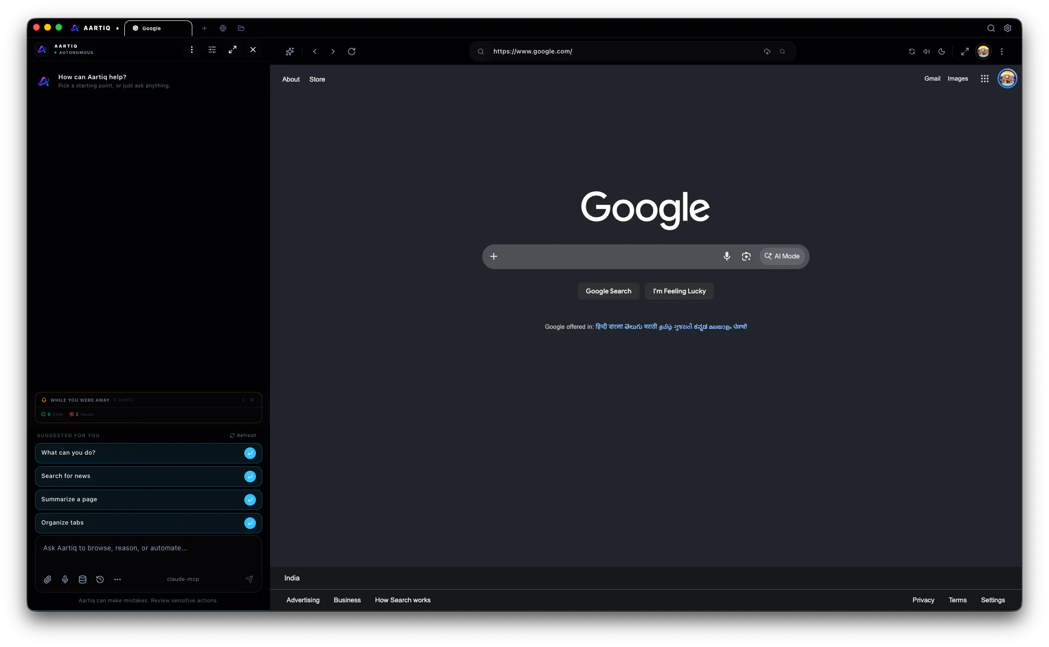Screen dimensions: 1049x647
Task: Open the database icon in the chat box
Action: coord(83,579)
